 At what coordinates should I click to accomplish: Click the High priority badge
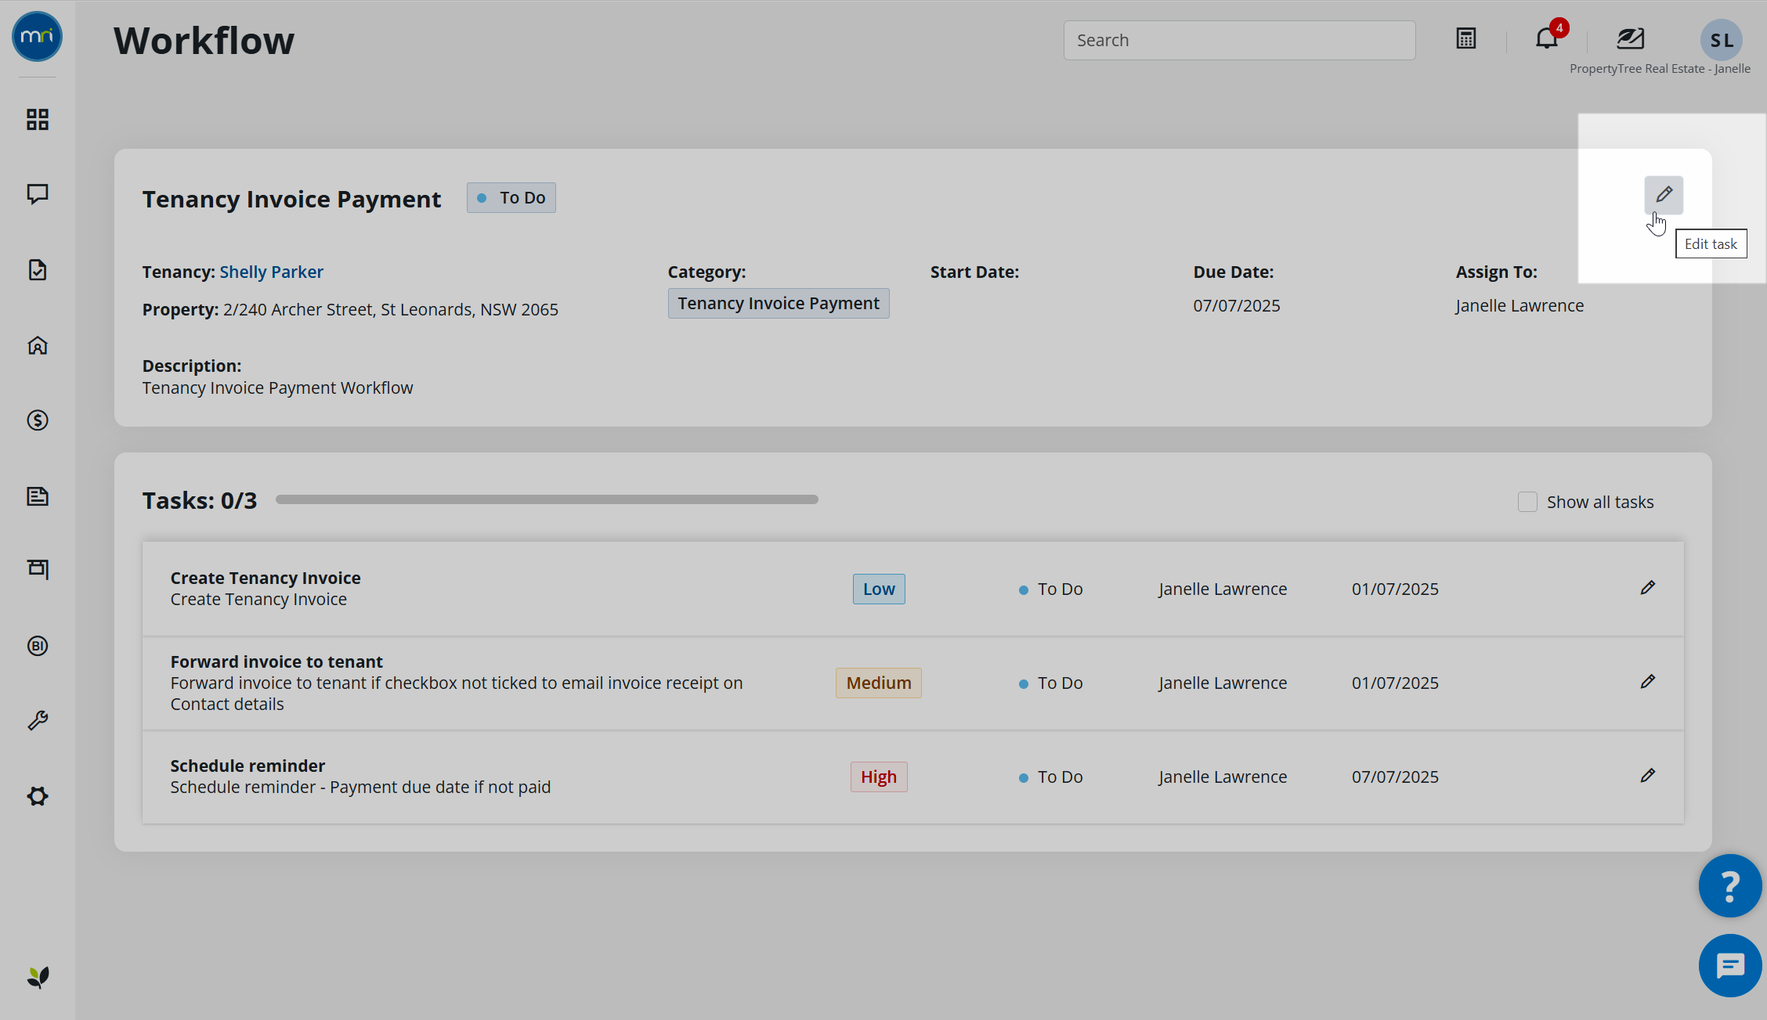pyautogui.click(x=879, y=777)
